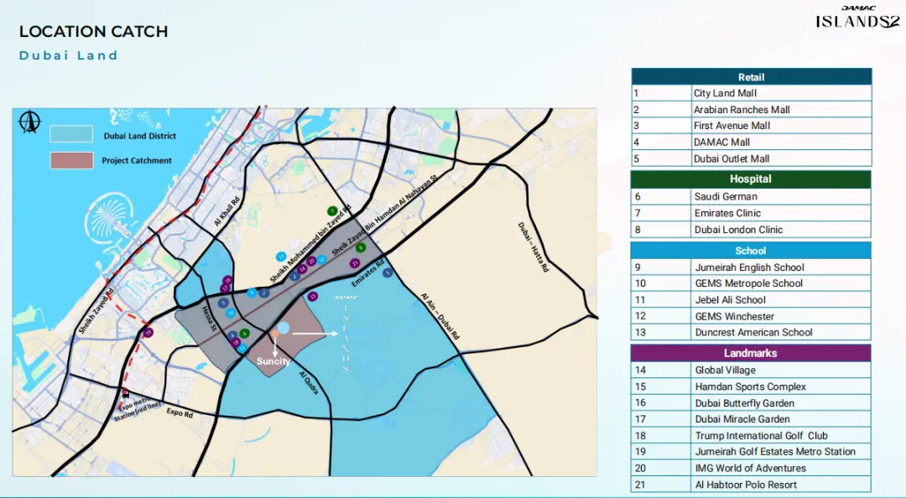Select green map marker 6
Viewport: 906px width, 498px height.
[x=244, y=334]
